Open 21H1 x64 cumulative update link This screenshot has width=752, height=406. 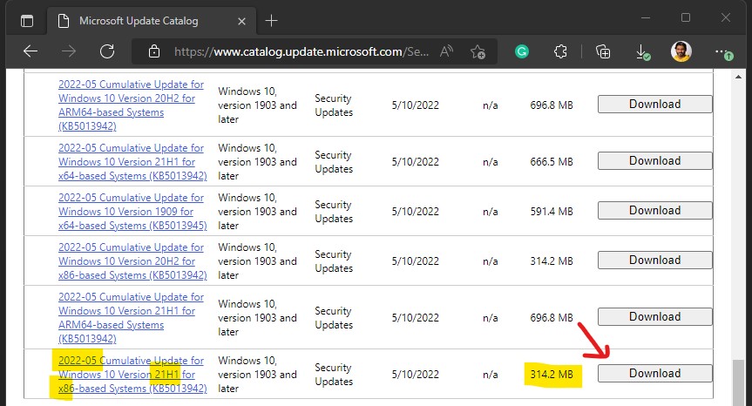tap(132, 161)
